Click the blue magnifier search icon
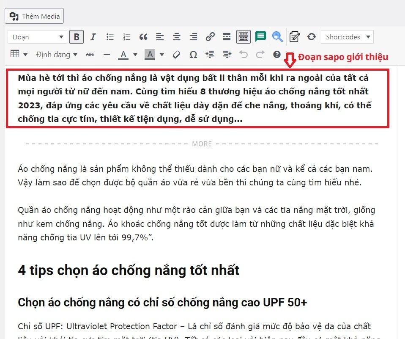405x339 pixels. pyautogui.click(x=277, y=37)
